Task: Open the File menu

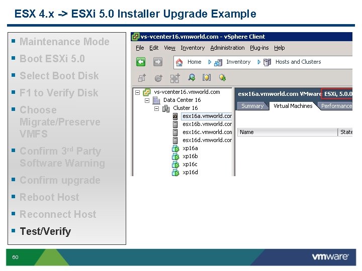Action: click(x=140, y=48)
